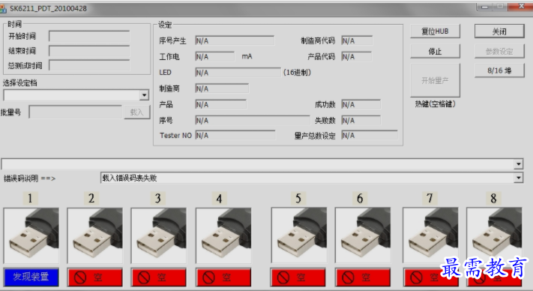The image size is (533, 291).
Task: Click the LED N/A field
Action: point(238,73)
